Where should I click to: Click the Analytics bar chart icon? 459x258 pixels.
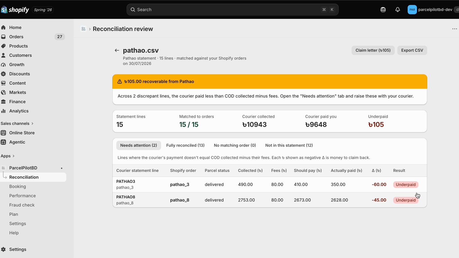pos(3,111)
